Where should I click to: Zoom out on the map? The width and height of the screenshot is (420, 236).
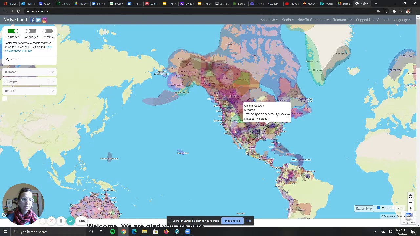(x=410, y=202)
